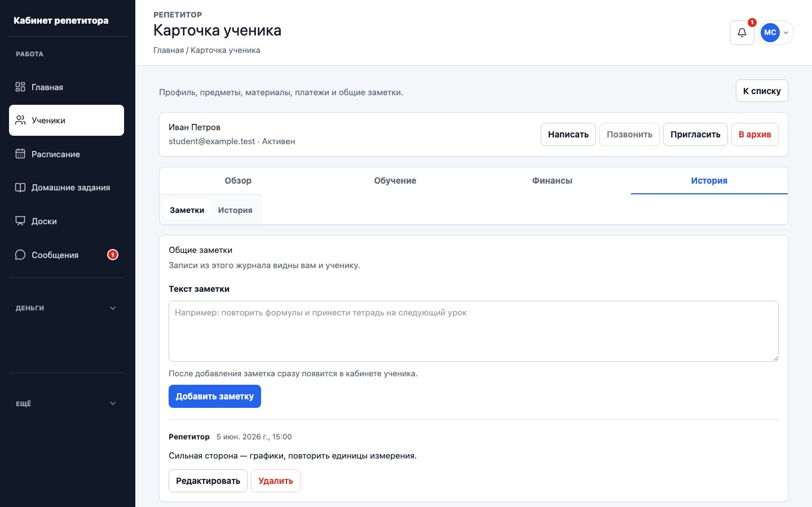Image resolution: width=812 pixels, height=507 pixels.
Task: Click the Кабинет репетитора title
Action: [61, 20]
